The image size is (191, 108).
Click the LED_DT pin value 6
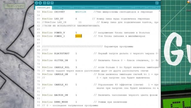point(76,19)
